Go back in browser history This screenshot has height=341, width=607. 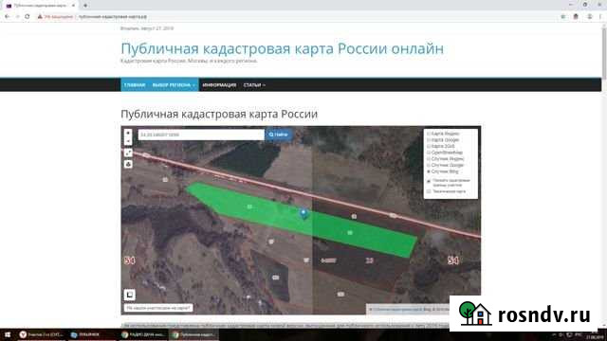(7, 17)
